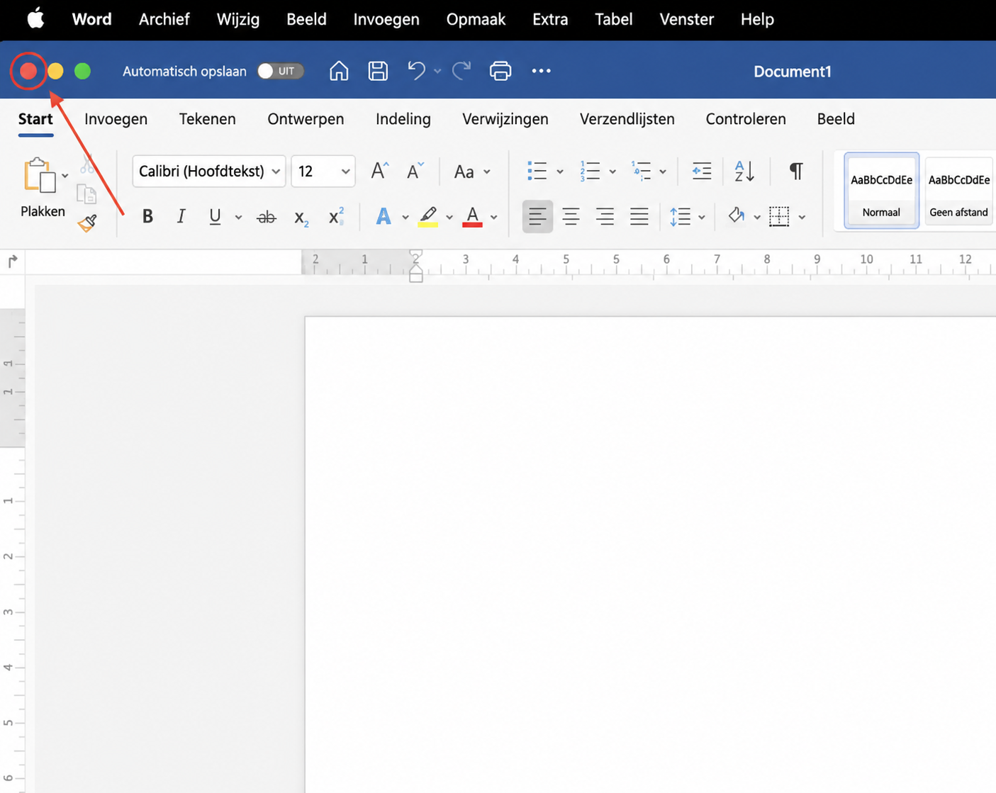The width and height of the screenshot is (996, 793).
Task: Switch to the Ontwerpen tab
Action: click(306, 119)
